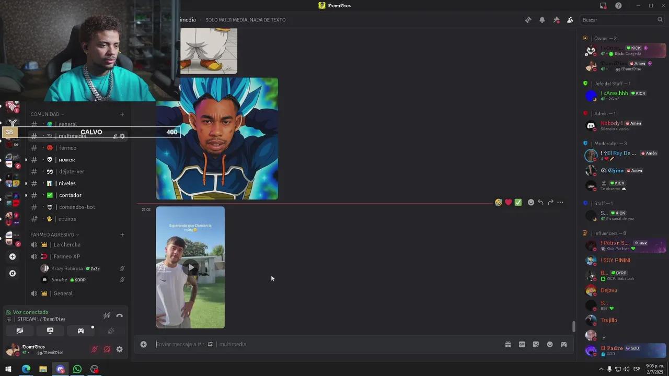669x376 pixels.
Task: Open the comandos-bot channel
Action: pyautogui.click(x=77, y=207)
